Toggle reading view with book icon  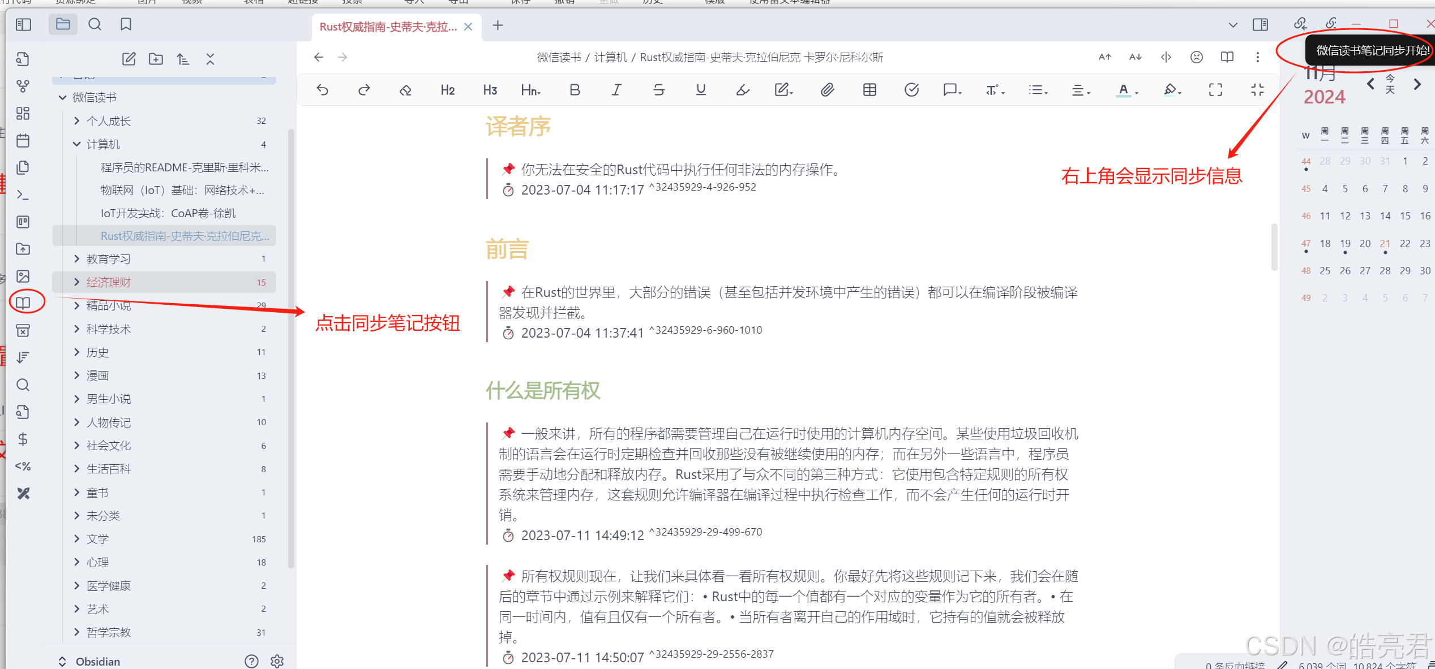1227,57
